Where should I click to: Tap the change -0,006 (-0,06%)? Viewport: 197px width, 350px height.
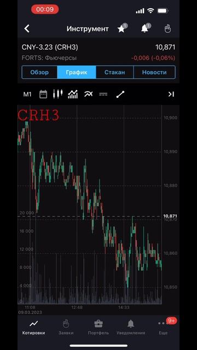(x=153, y=58)
